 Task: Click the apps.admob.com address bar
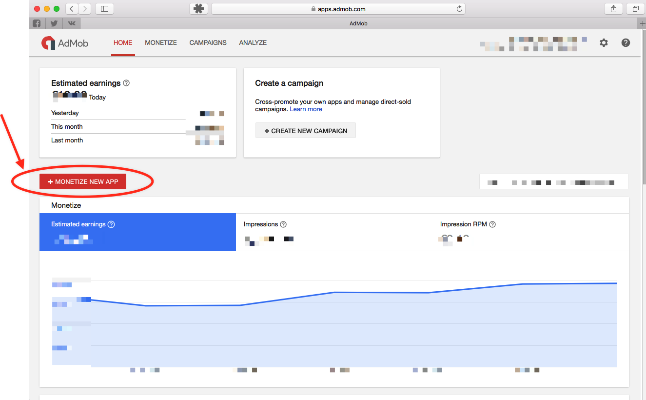point(338,9)
